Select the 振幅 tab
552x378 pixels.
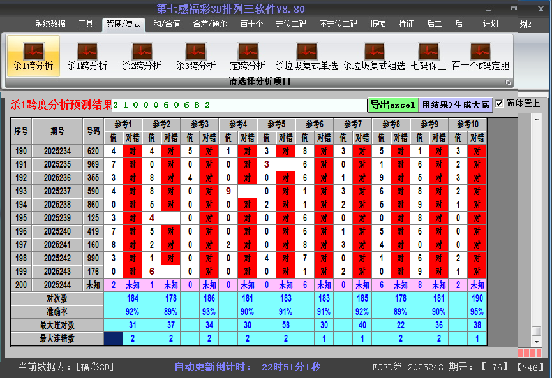pos(378,24)
